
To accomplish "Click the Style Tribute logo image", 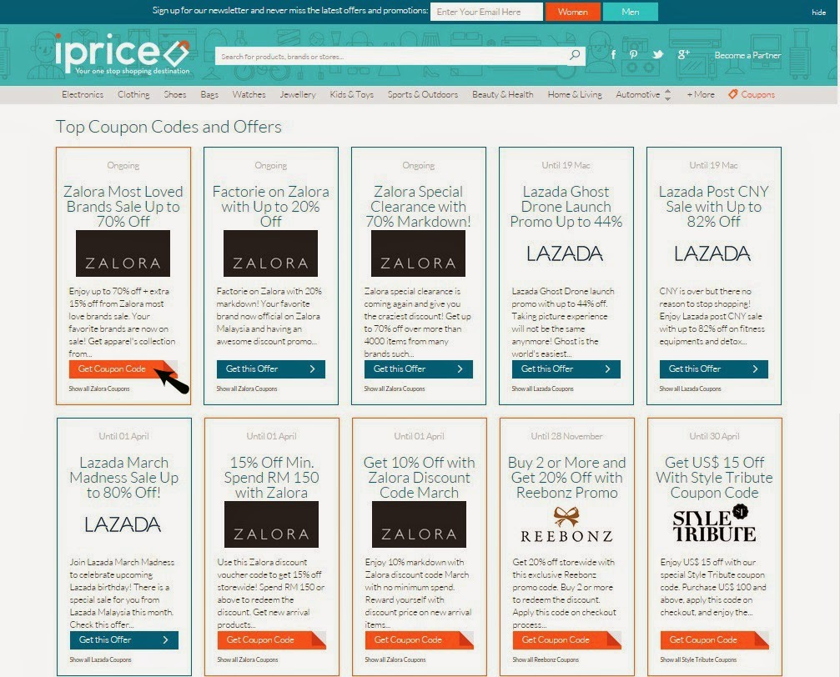I will 715,524.
